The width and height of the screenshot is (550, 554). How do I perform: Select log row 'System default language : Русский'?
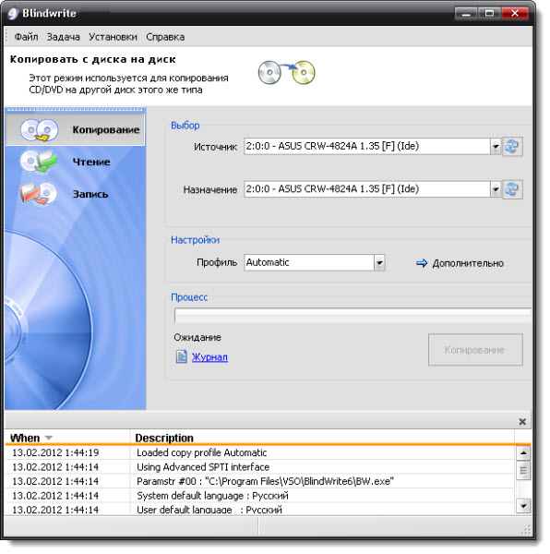click(260, 496)
